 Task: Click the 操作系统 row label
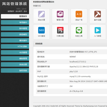click(x=41, y=57)
